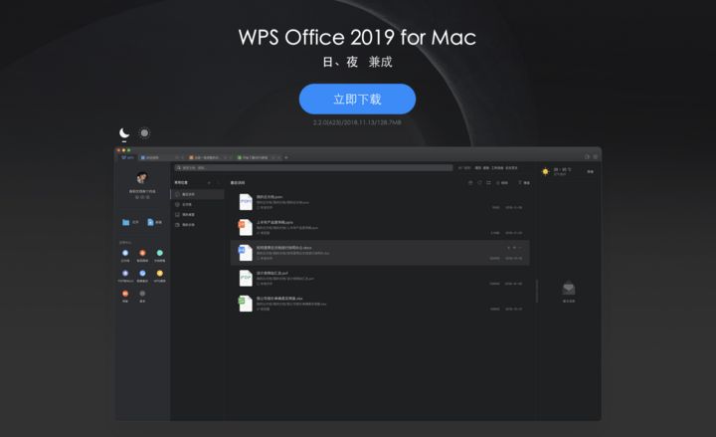Click the filter icon above file list
This screenshot has width=716, height=437.
tap(519, 182)
